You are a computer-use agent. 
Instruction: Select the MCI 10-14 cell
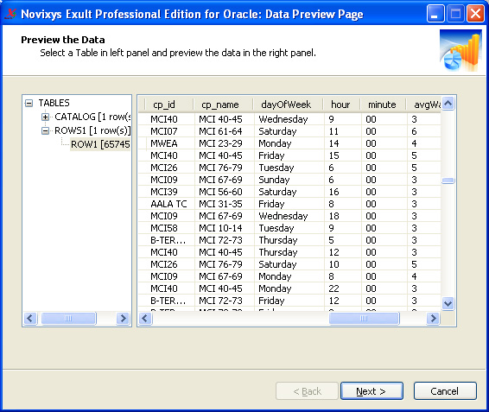point(225,228)
